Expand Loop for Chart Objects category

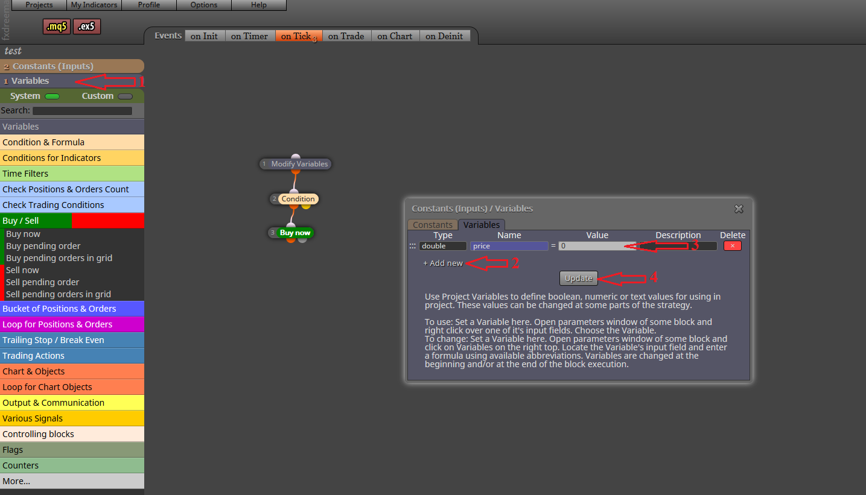pos(72,387)
